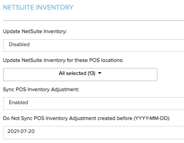This screenshot has height=143, width=184.
Task: Open the Sync POS Inventory Adjustment dropdown showing Enabled
Action: tap(93, 103)
